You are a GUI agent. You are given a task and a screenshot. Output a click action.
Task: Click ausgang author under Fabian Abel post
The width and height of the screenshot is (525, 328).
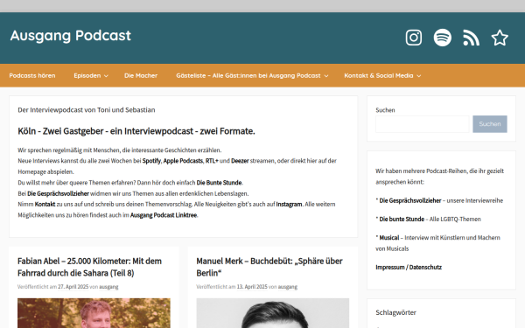click(108, 287)
